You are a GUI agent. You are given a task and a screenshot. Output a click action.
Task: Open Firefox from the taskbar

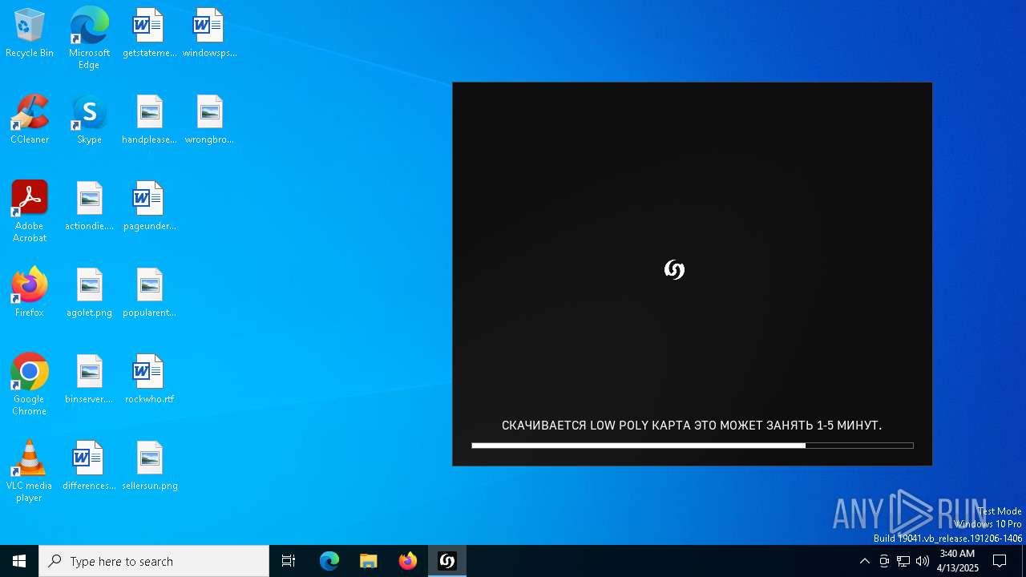click(408, 561)
